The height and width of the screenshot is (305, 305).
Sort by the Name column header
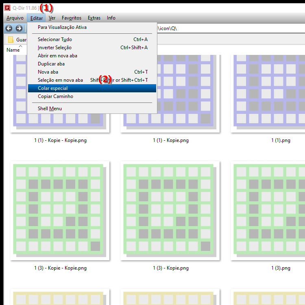[13, 50]
